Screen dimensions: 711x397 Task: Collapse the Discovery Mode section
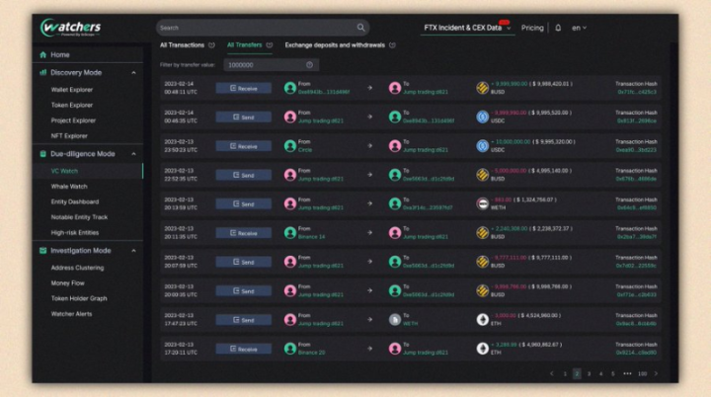pos(133,72)
